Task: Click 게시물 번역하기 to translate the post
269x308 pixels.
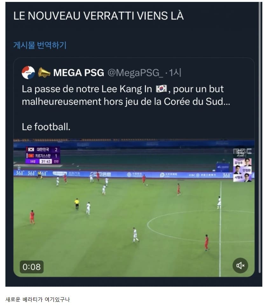Action: 40,45
